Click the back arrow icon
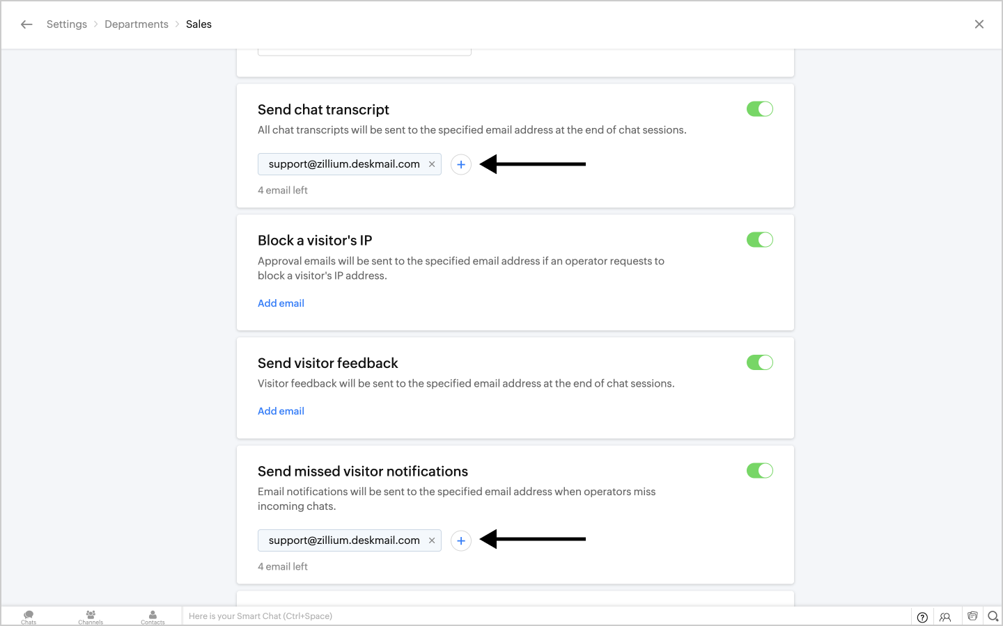 [x=26, y=24]
